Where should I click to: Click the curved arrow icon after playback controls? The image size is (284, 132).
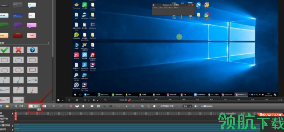point(105,100)
